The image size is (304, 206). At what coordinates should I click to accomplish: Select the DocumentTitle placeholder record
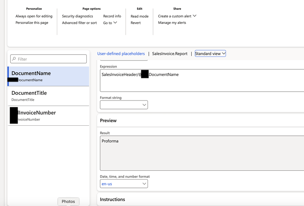pyautogui.click(x=48, y=96)
